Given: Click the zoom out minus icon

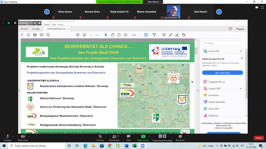Looking at the screenshot, I should tap(119, 35).
